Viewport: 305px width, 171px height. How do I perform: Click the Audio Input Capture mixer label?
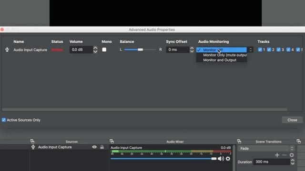coord(126,148)
